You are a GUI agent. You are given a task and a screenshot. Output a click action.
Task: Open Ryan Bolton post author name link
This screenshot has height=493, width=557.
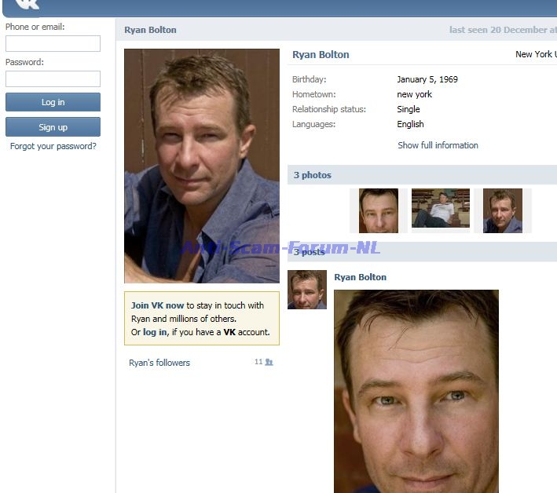(360, 277)
